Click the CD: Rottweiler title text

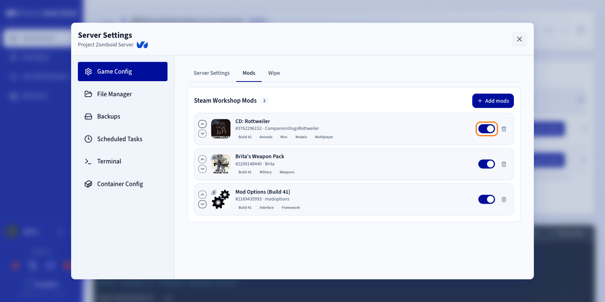tap(252, 121)
